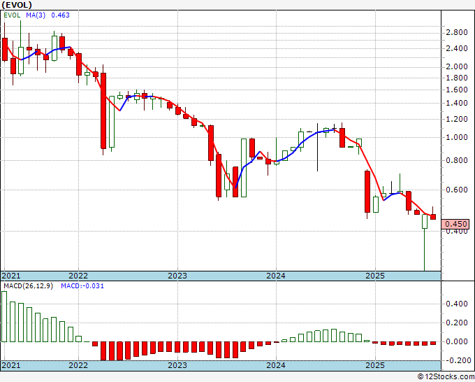
Task: Click the (EVOL) chart title
Action: 17,5
